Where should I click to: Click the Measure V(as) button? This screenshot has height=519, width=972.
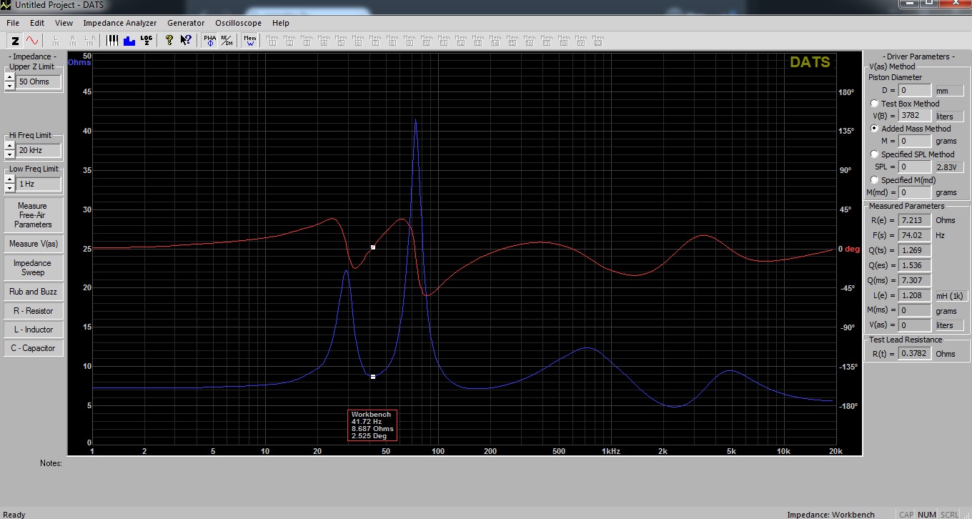(33, 244)
